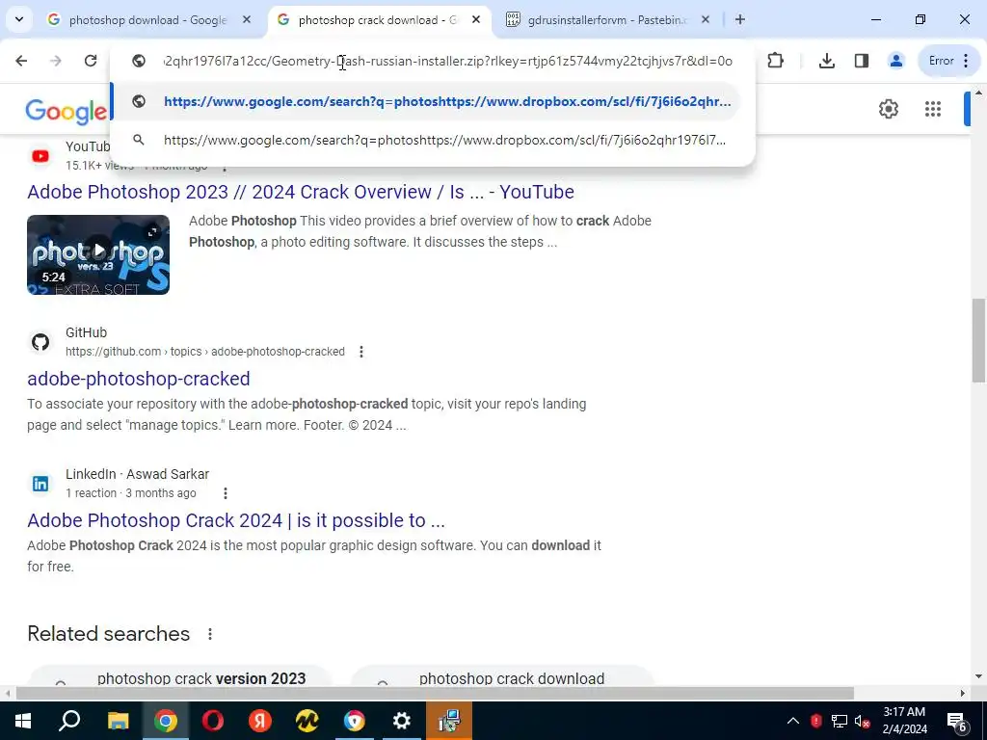Open the Extensions puzzle icon
Viewport: 987px width, 740px height.
click(776, 61)
